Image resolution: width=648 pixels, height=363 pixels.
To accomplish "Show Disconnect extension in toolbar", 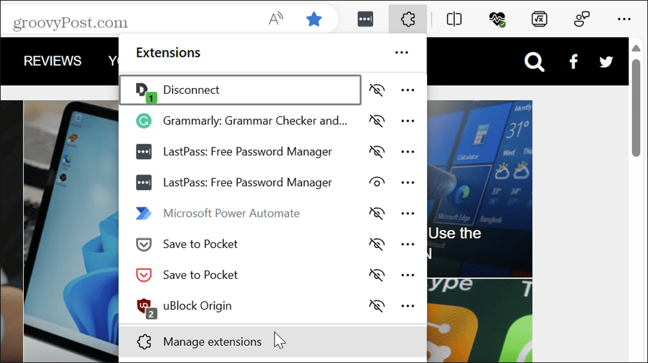I will pyautogui.click(x=376, y=90).
